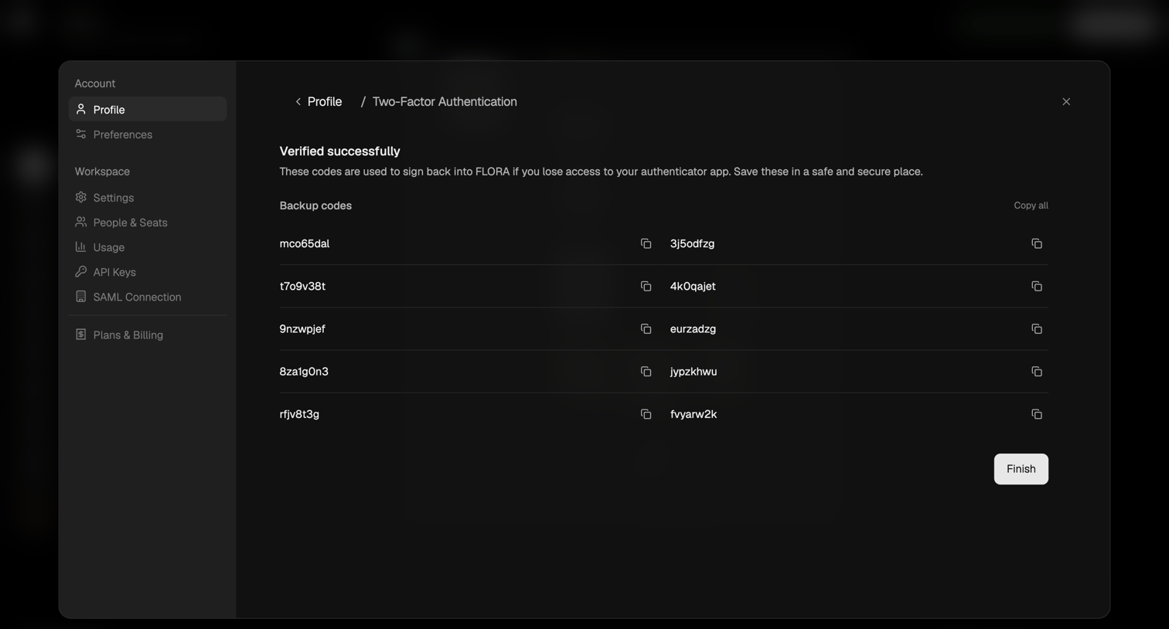Copy backup code fvyarw2k

pyautogui.click(x=1037, y=414)
